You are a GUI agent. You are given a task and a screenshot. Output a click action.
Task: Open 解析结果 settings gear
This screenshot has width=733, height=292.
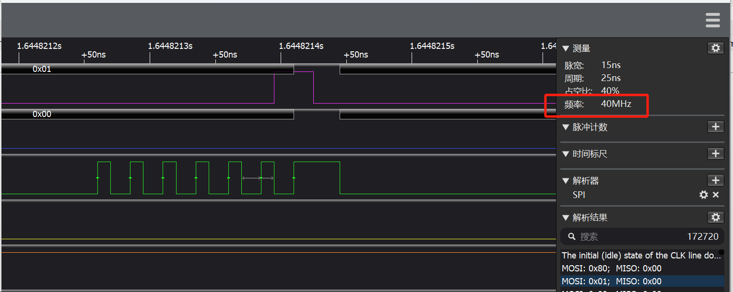coord(716,217)
